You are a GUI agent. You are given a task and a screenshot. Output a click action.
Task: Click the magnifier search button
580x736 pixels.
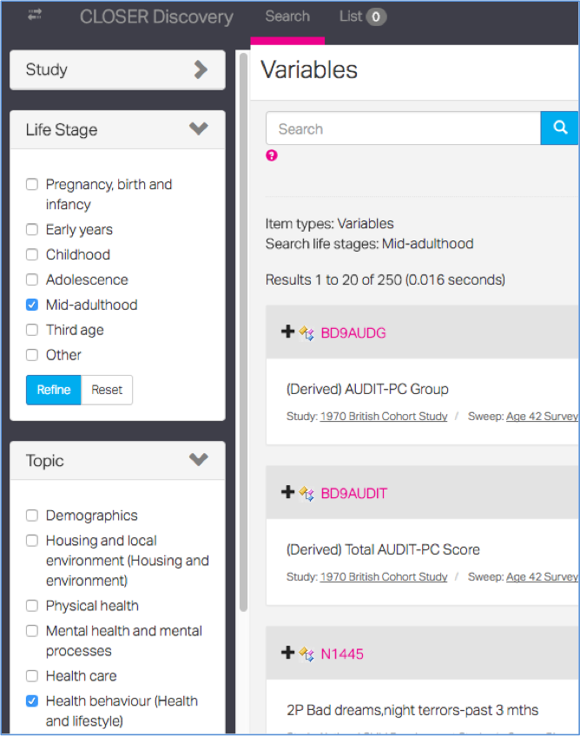(560, 128)
